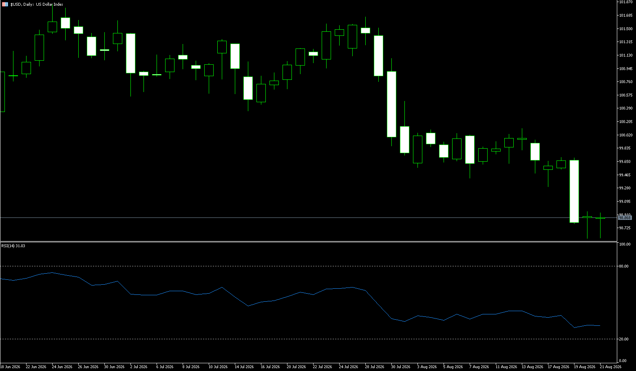Screen dimensions: 636x371
Task: Click the "16 Jul 2026" date label
Action: point(270,367)
